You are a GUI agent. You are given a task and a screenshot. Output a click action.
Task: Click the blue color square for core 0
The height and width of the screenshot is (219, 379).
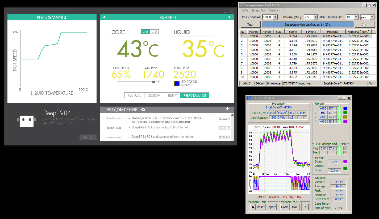pos(345,108)
